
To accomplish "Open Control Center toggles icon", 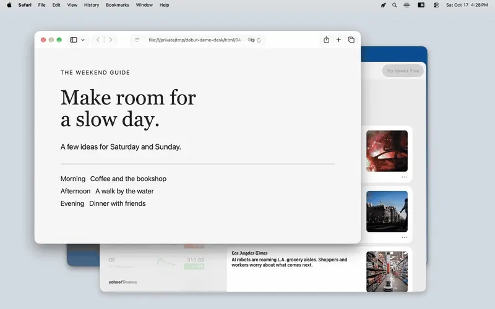I will [x=436, y=5].
